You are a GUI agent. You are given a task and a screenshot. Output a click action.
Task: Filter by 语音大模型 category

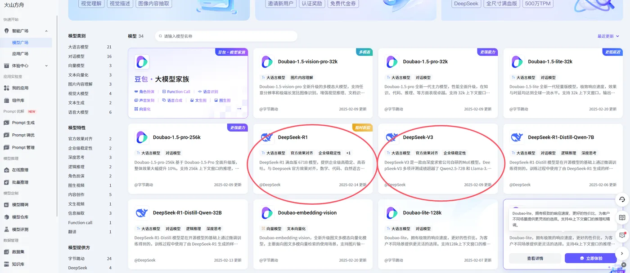pos(78,112)
